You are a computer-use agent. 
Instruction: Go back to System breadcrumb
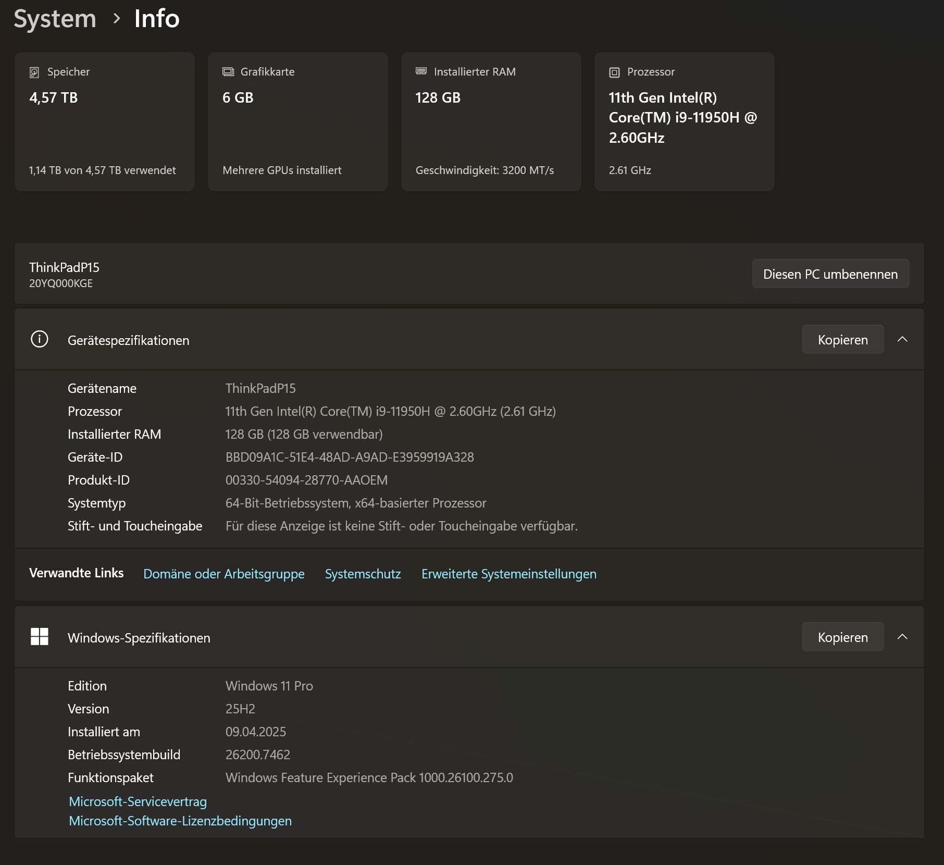point(55,19)
